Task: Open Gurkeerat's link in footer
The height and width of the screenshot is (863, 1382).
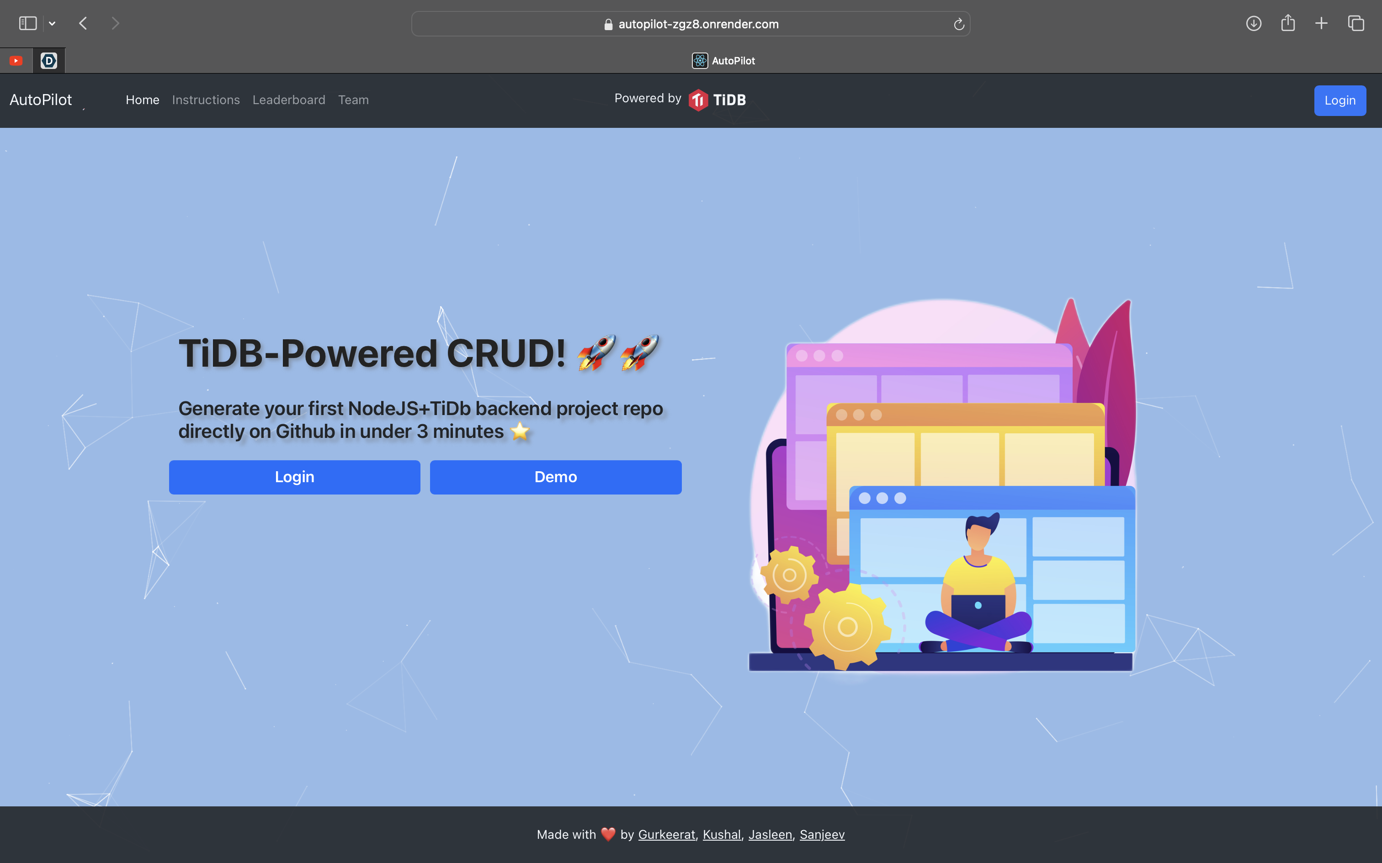Action: click(x=666, y=835)
